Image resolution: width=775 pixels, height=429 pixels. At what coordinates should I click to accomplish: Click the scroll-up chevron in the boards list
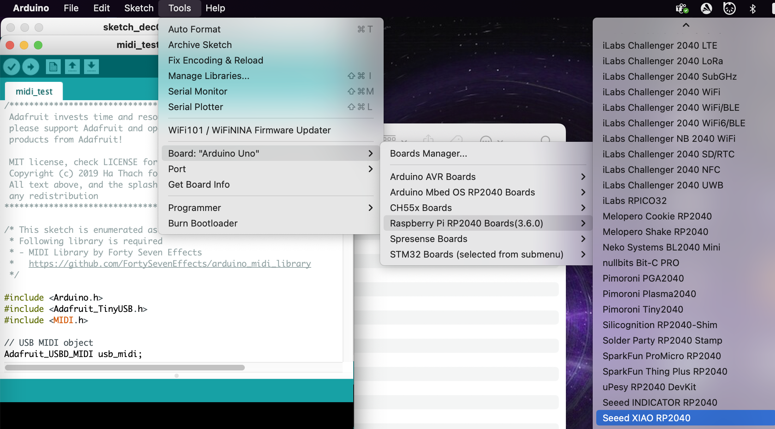[x=686, y=25]
